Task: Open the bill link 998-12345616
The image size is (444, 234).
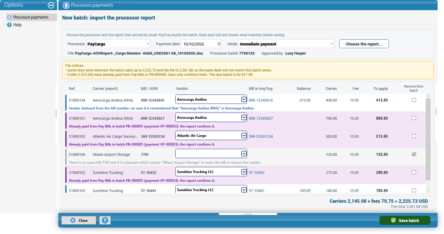Action: tap(261, 100)
